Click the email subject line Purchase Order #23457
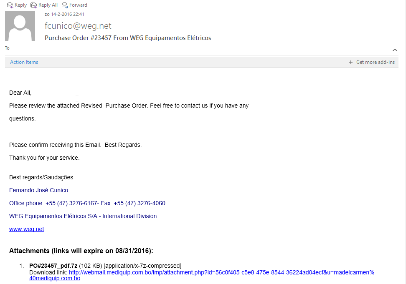406x284 pixels. click(x=128, y=38)
